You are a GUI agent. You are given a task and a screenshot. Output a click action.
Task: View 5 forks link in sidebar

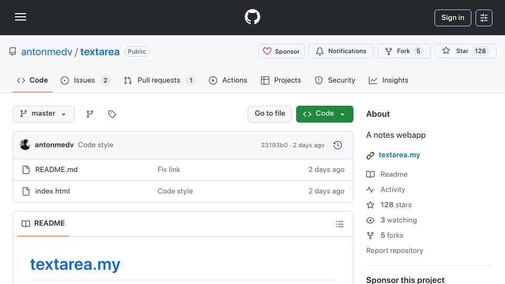click(385, 236)
